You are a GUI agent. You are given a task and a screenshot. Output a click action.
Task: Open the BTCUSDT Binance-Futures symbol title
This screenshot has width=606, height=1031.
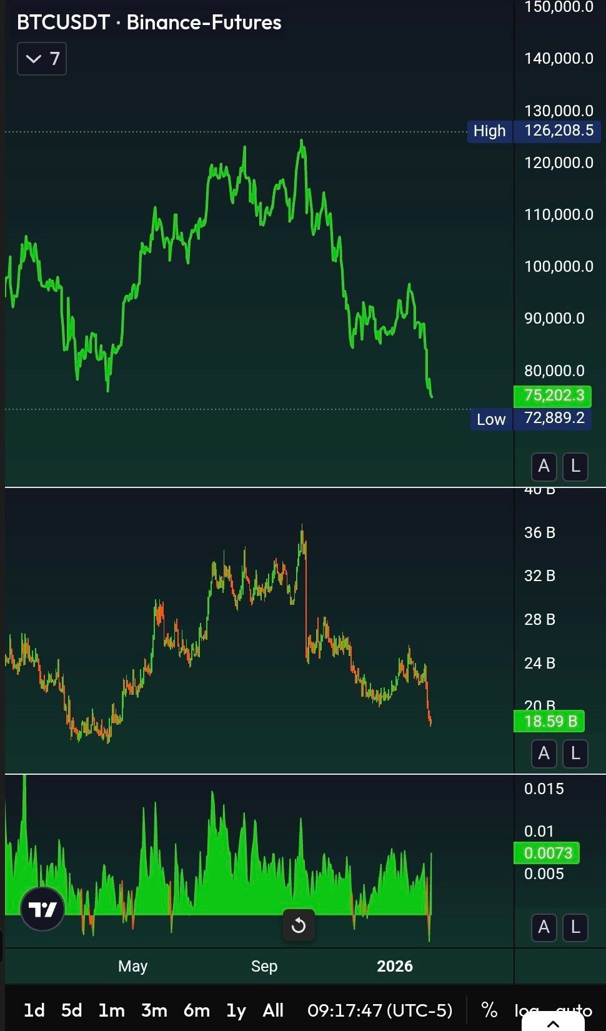pyautogui.click(x=149, y=22)
